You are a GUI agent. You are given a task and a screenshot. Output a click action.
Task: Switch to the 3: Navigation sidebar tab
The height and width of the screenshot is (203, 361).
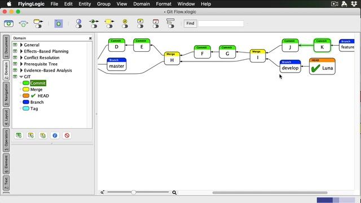[6, 94]
